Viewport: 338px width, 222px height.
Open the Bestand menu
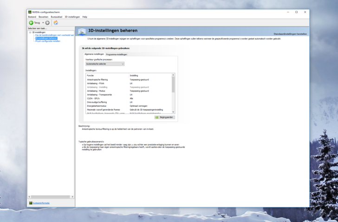tap(32, 17)
